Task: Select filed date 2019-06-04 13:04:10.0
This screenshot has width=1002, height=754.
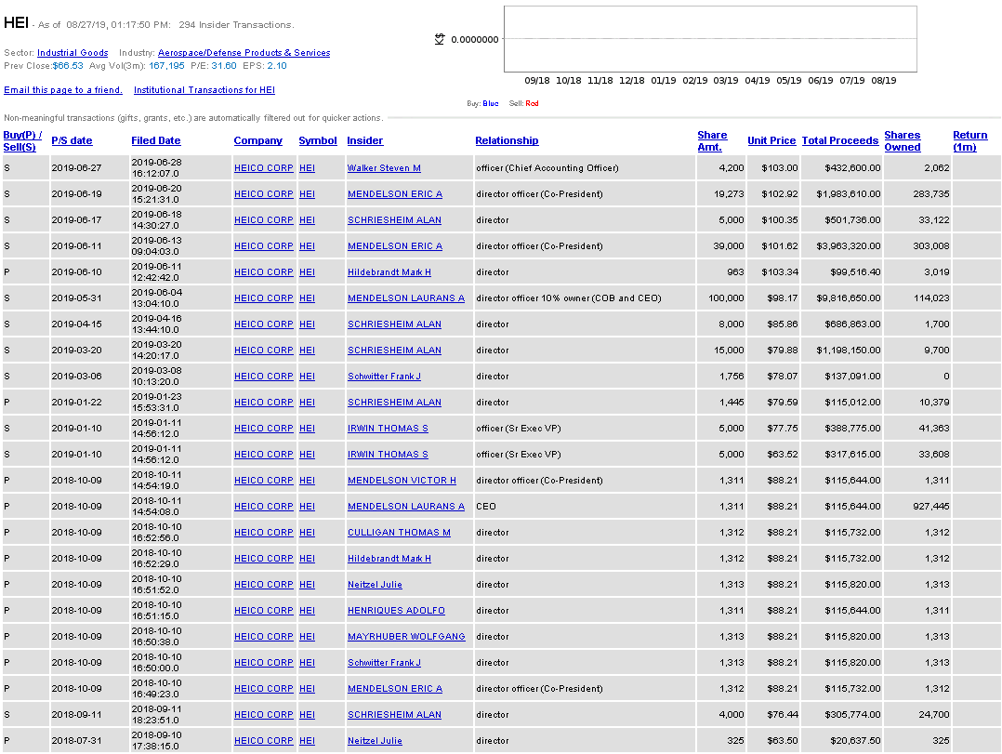Action: (x=156, y=298)
